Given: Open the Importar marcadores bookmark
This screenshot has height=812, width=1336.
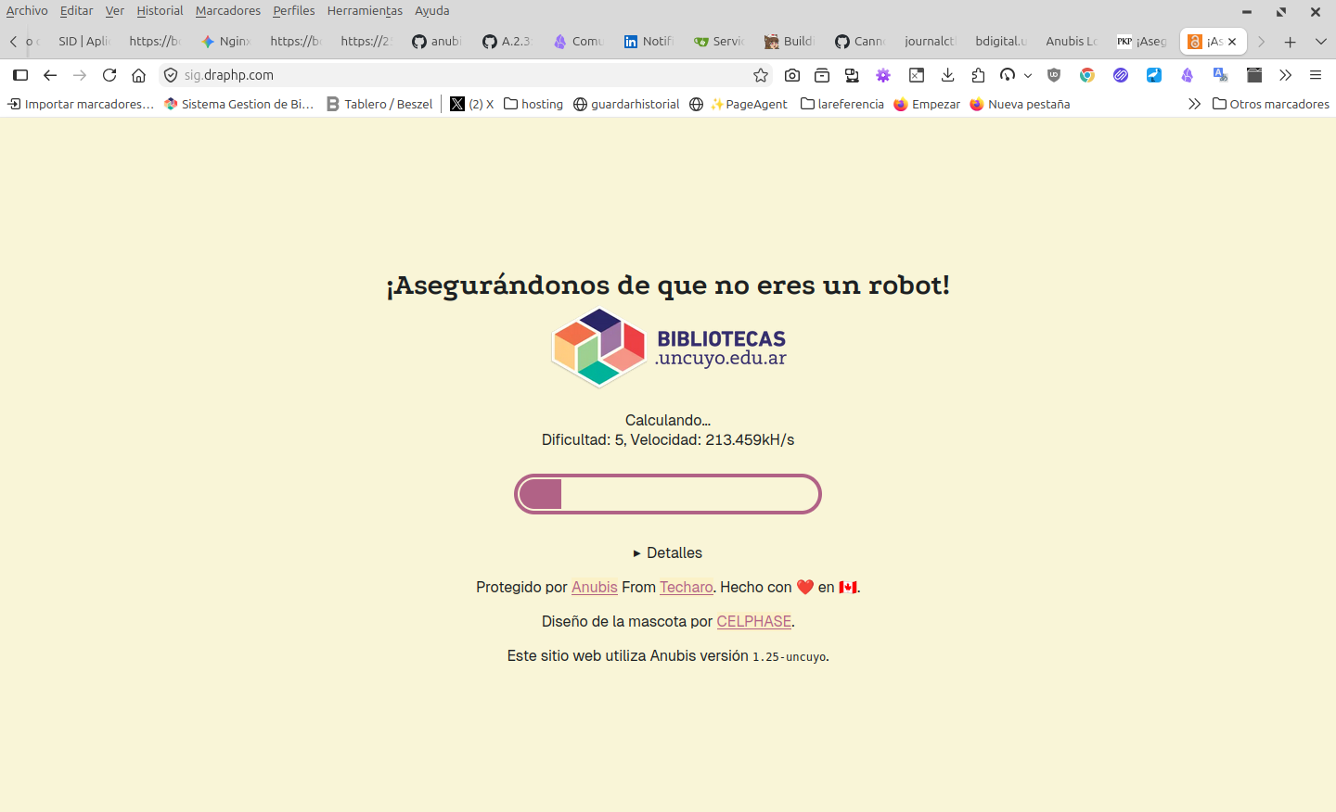Looking at the screenshot, I should [x=81, y=104].
